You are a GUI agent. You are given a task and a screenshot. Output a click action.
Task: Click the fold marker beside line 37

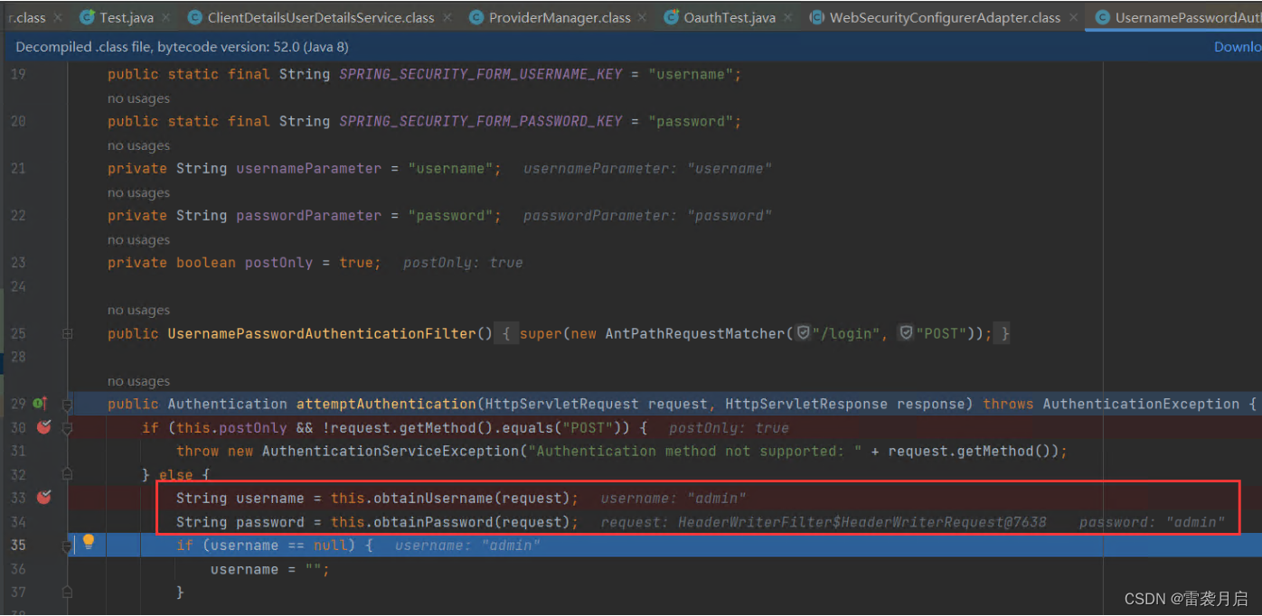(67, 592)
